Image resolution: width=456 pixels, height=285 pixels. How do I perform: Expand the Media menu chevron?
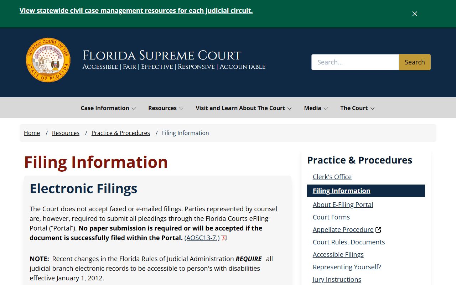(x=326, y=108)
